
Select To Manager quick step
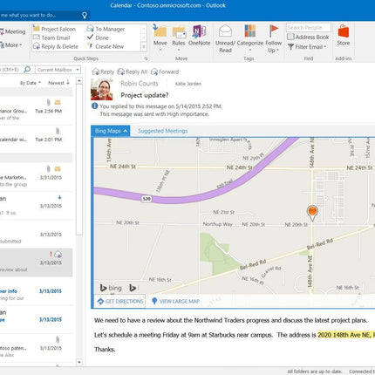tap(106, 29)
